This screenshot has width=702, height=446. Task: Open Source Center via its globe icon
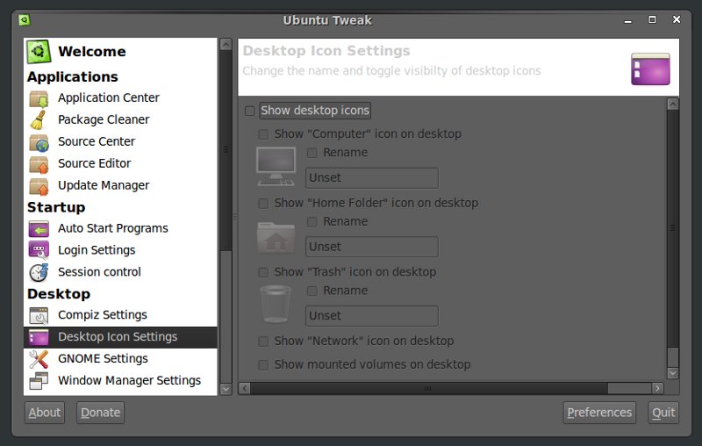(x=39, y=142)
